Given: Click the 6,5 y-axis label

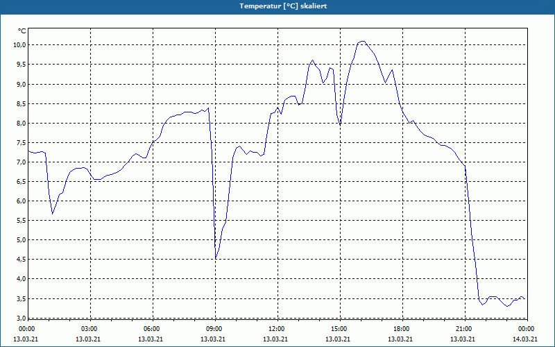Looking at the screenshot, I should [x=21, y=182].
